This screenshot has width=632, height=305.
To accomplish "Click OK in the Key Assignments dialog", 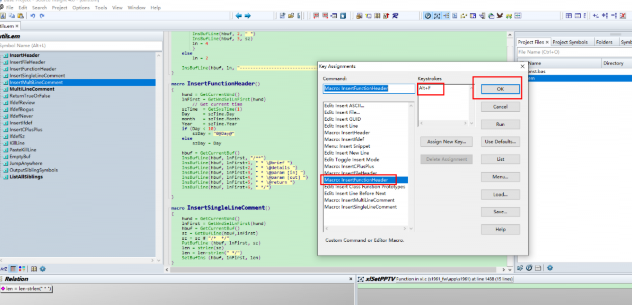I will 500,89.
